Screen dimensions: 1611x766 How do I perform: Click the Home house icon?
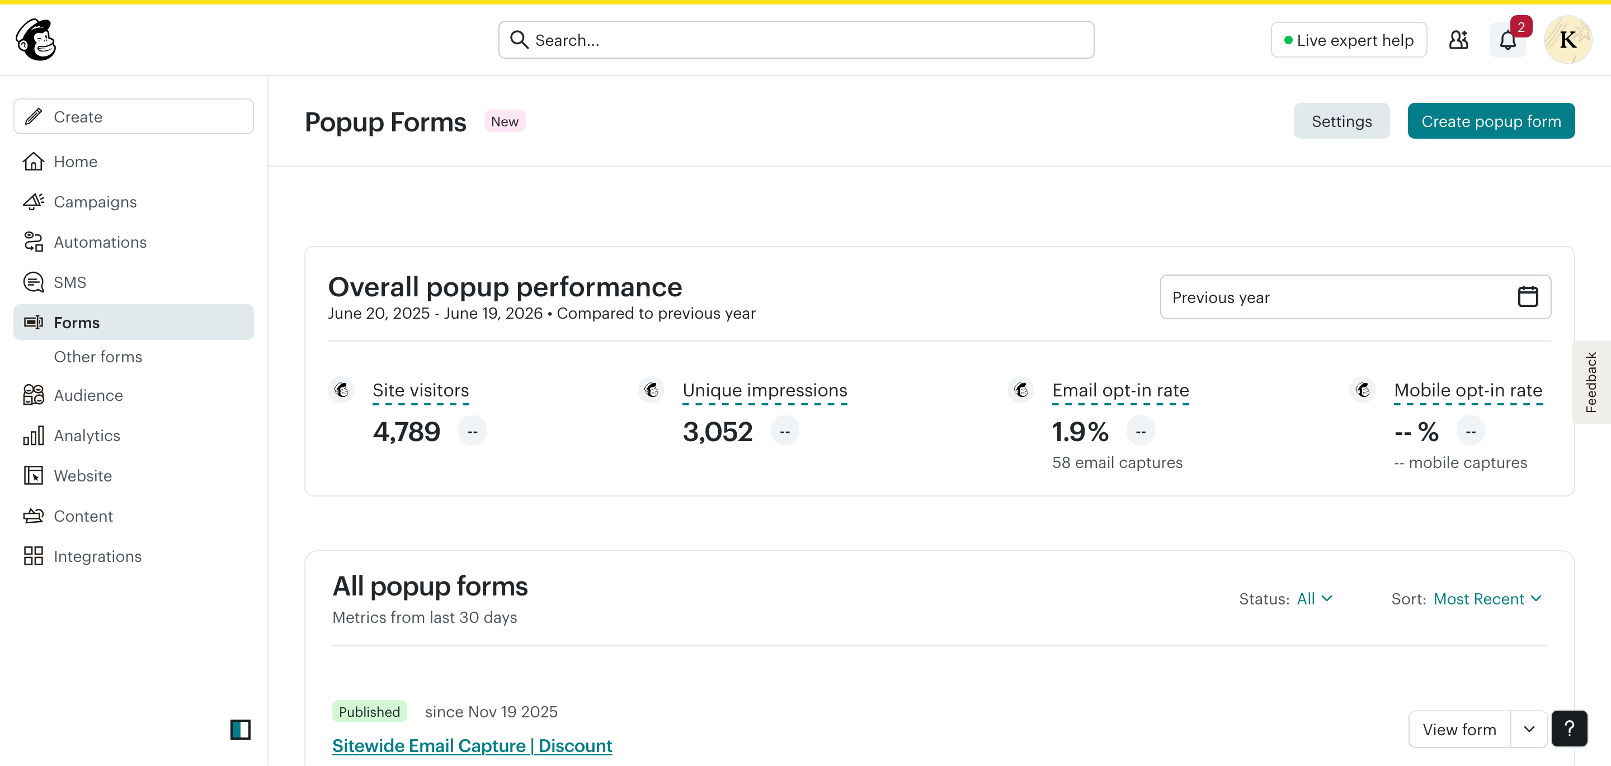pos(33,162)
